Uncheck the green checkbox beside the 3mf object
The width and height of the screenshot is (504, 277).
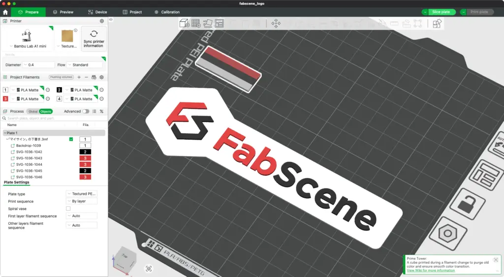(71, 139)
